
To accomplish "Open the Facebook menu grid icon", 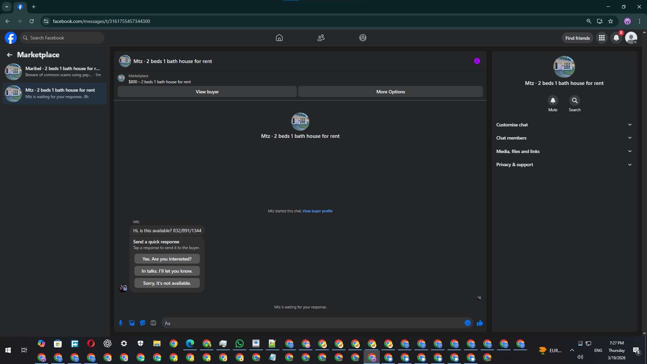I will click(602, 38).
